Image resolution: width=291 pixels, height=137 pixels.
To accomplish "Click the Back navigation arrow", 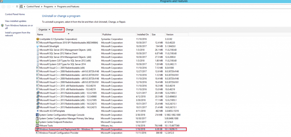I will click(3, 7).
